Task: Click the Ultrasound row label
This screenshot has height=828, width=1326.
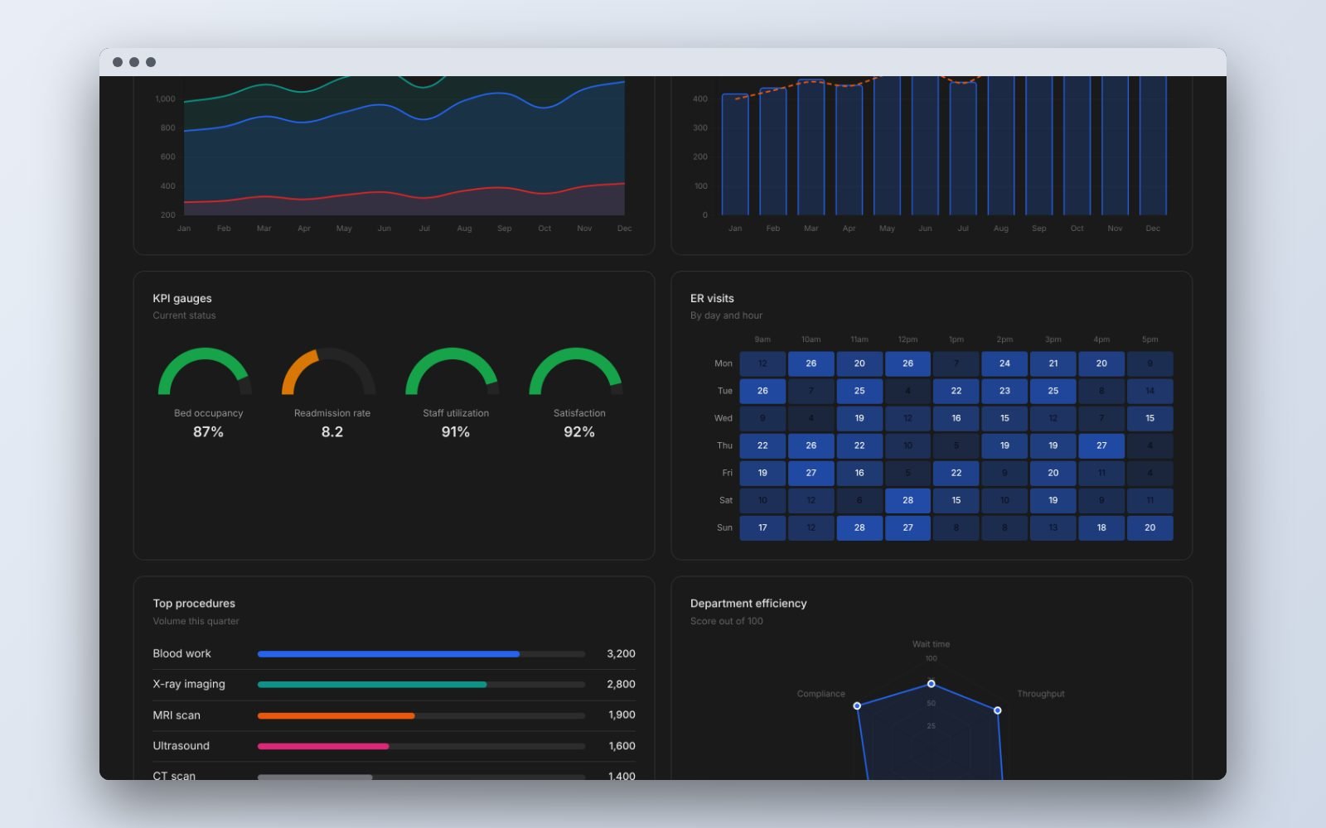Action: (181, 745)
